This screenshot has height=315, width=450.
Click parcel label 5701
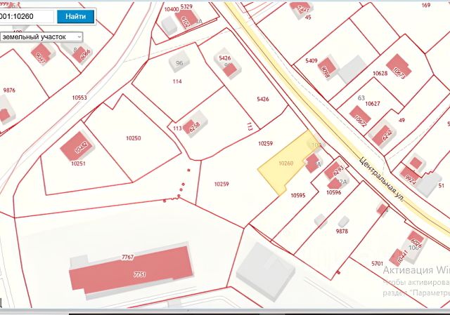(378, 264)
